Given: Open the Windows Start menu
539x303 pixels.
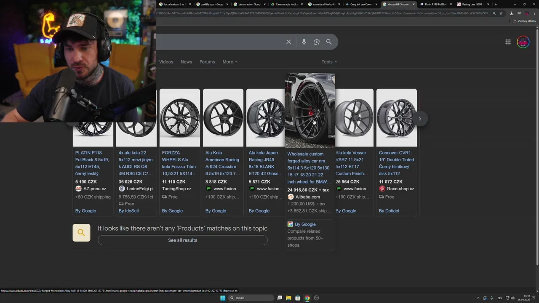Looking at the screenshot, I should [223, 298].
